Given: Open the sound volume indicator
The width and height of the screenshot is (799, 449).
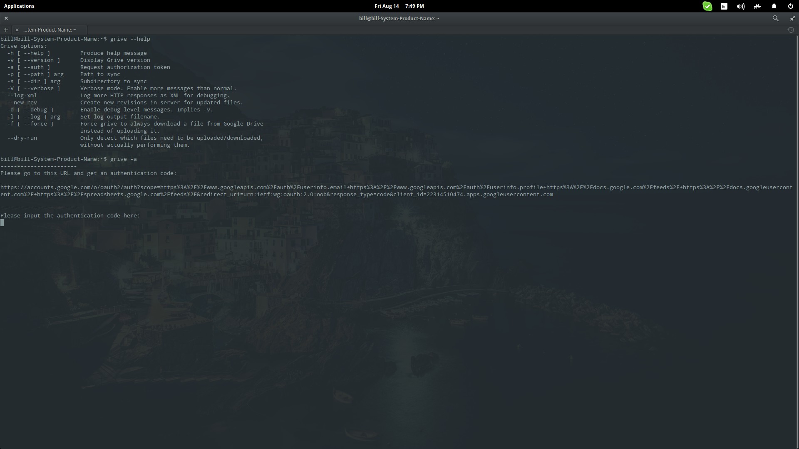Looking at the screenshot, I should 741,6.
